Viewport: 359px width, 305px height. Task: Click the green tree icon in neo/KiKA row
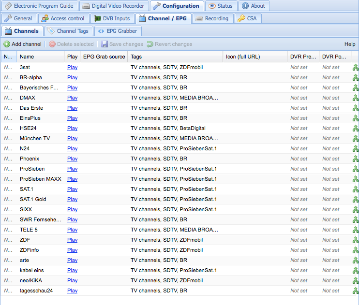(x=355, y=280)
